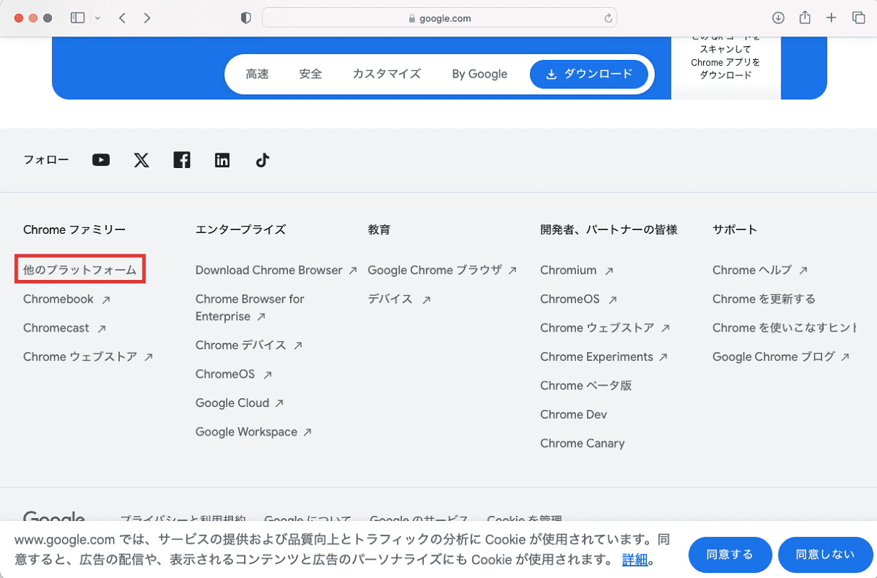
Task: Open a new tab with plus icon
Action: 831,18
